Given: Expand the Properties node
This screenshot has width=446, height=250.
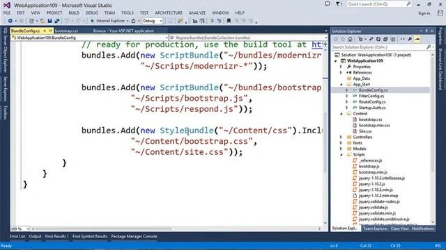Looking at the screenshot, I should tap(341, 67).
